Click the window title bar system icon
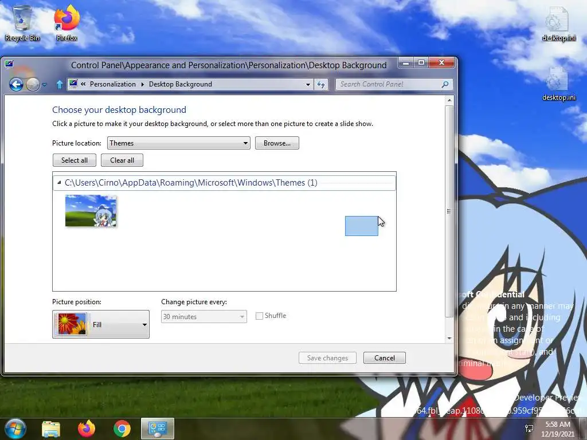The image size is (587, 440). click(x=9, y=64)
